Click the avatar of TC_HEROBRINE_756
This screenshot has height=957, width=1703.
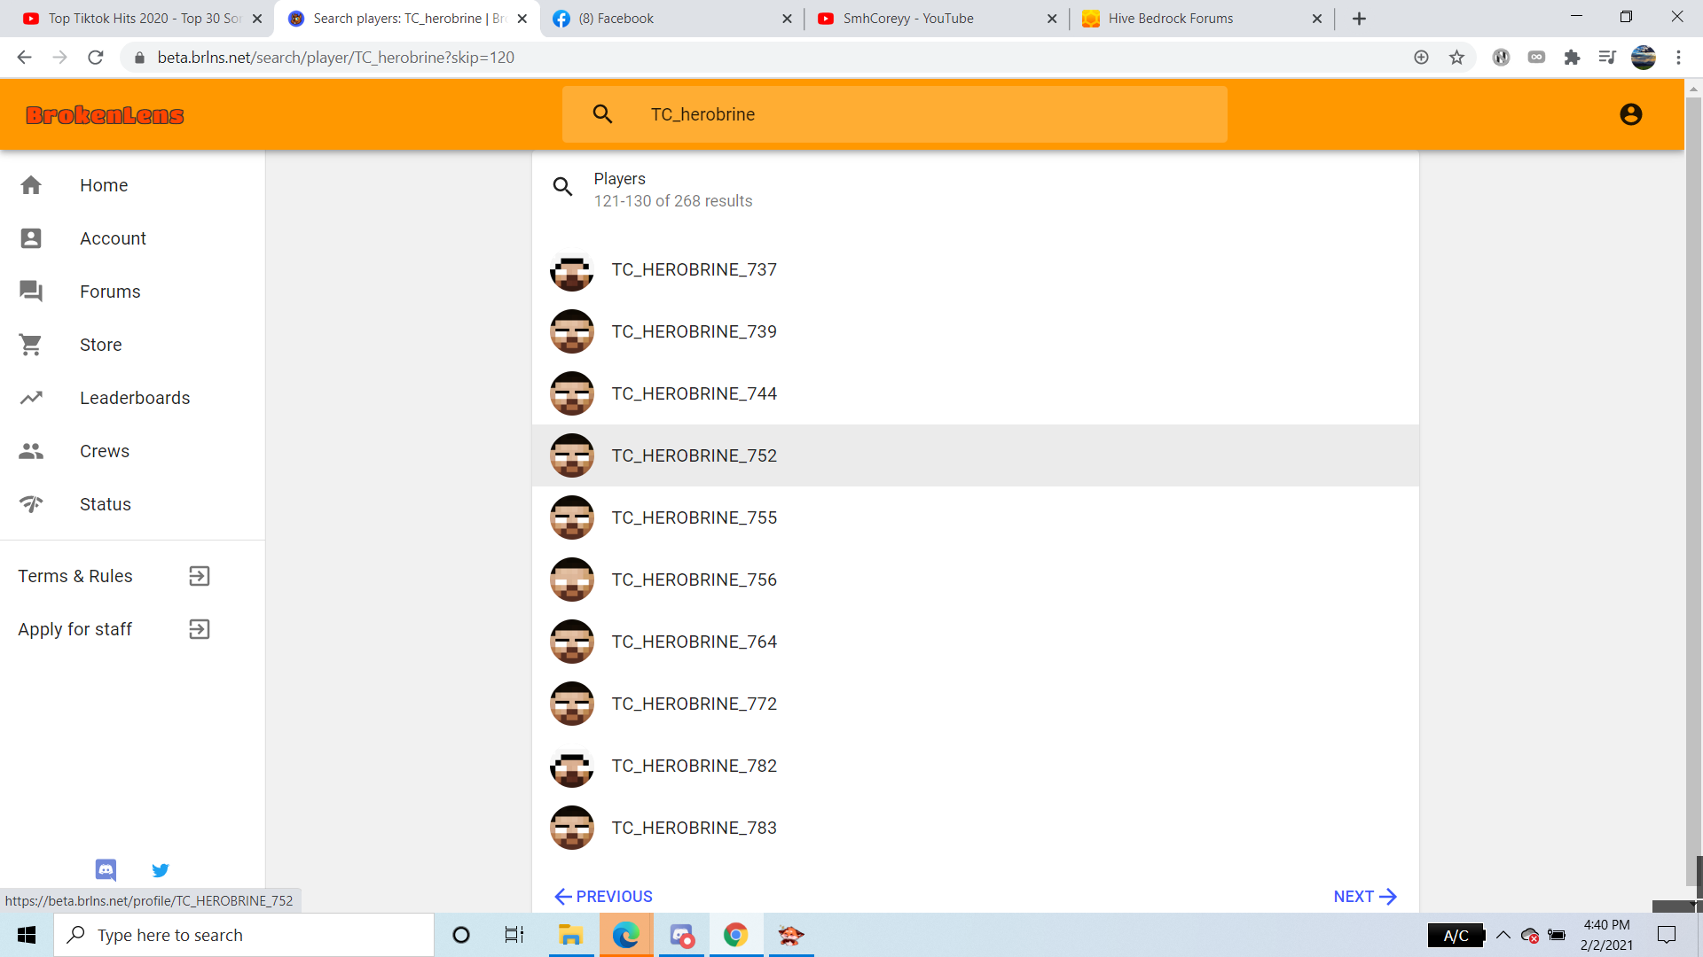(x=572, y=580)
